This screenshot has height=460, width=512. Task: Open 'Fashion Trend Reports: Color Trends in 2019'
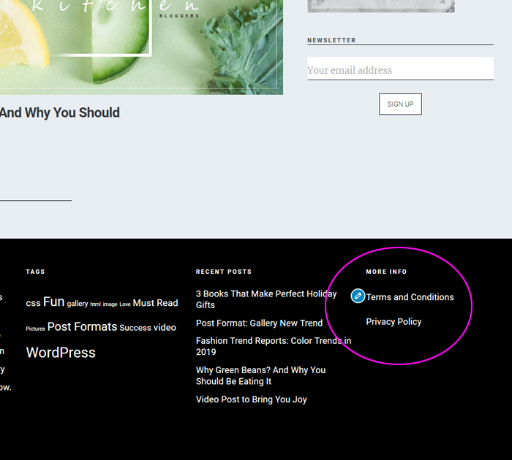[x=274, y=346]
